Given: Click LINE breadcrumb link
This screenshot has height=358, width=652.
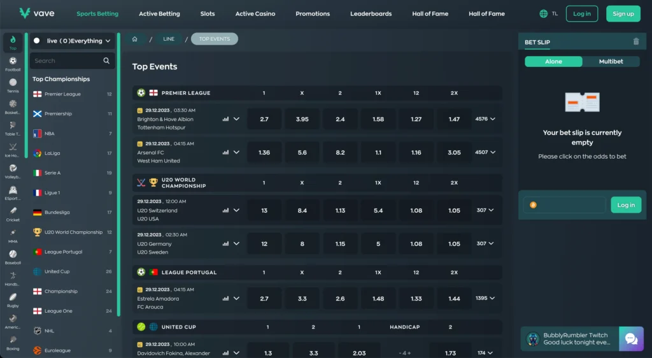Looking at the screenshot, I should coord(169,39).
